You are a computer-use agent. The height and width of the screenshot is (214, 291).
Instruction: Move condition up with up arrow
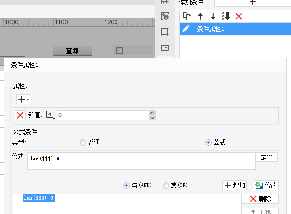pyautogui.click(x=200, y=16)
